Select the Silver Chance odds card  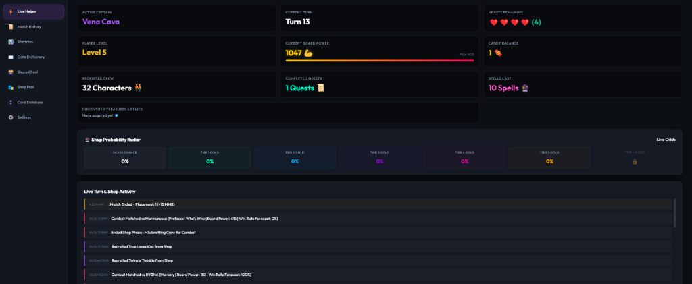[125, 158]
